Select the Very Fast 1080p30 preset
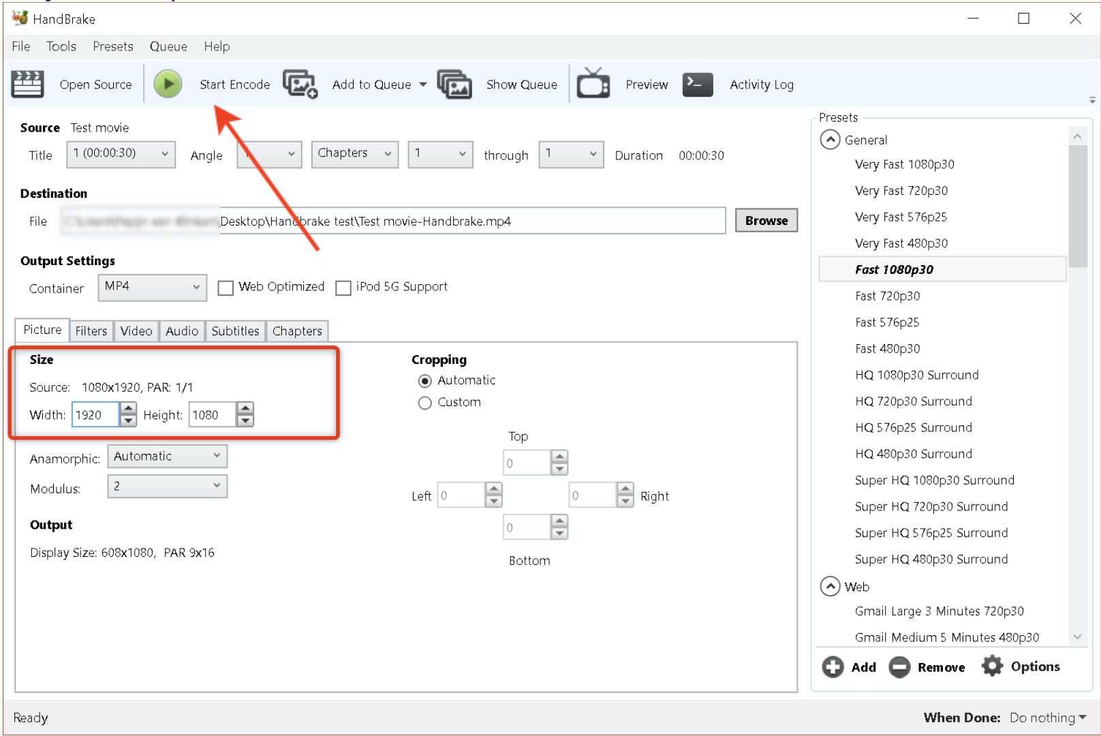1101x736 pixels. [904, 164]
